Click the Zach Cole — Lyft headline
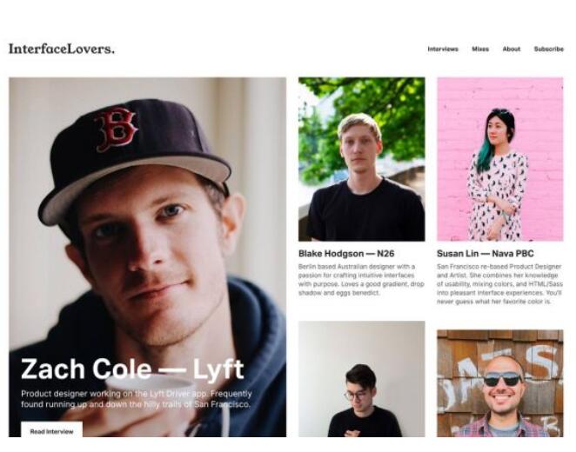Viewport: 576px width, 452px height. (x=132, y=369)
